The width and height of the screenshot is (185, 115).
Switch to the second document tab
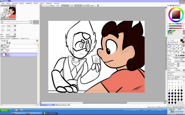63,105
